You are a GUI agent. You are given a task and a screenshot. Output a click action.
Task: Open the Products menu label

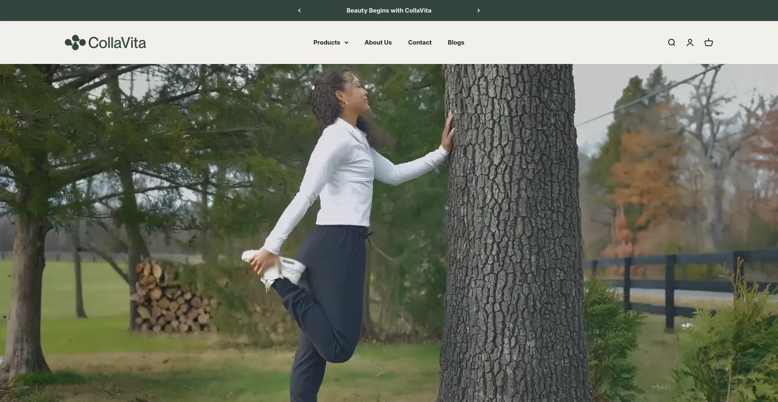[x=327, y=43]
